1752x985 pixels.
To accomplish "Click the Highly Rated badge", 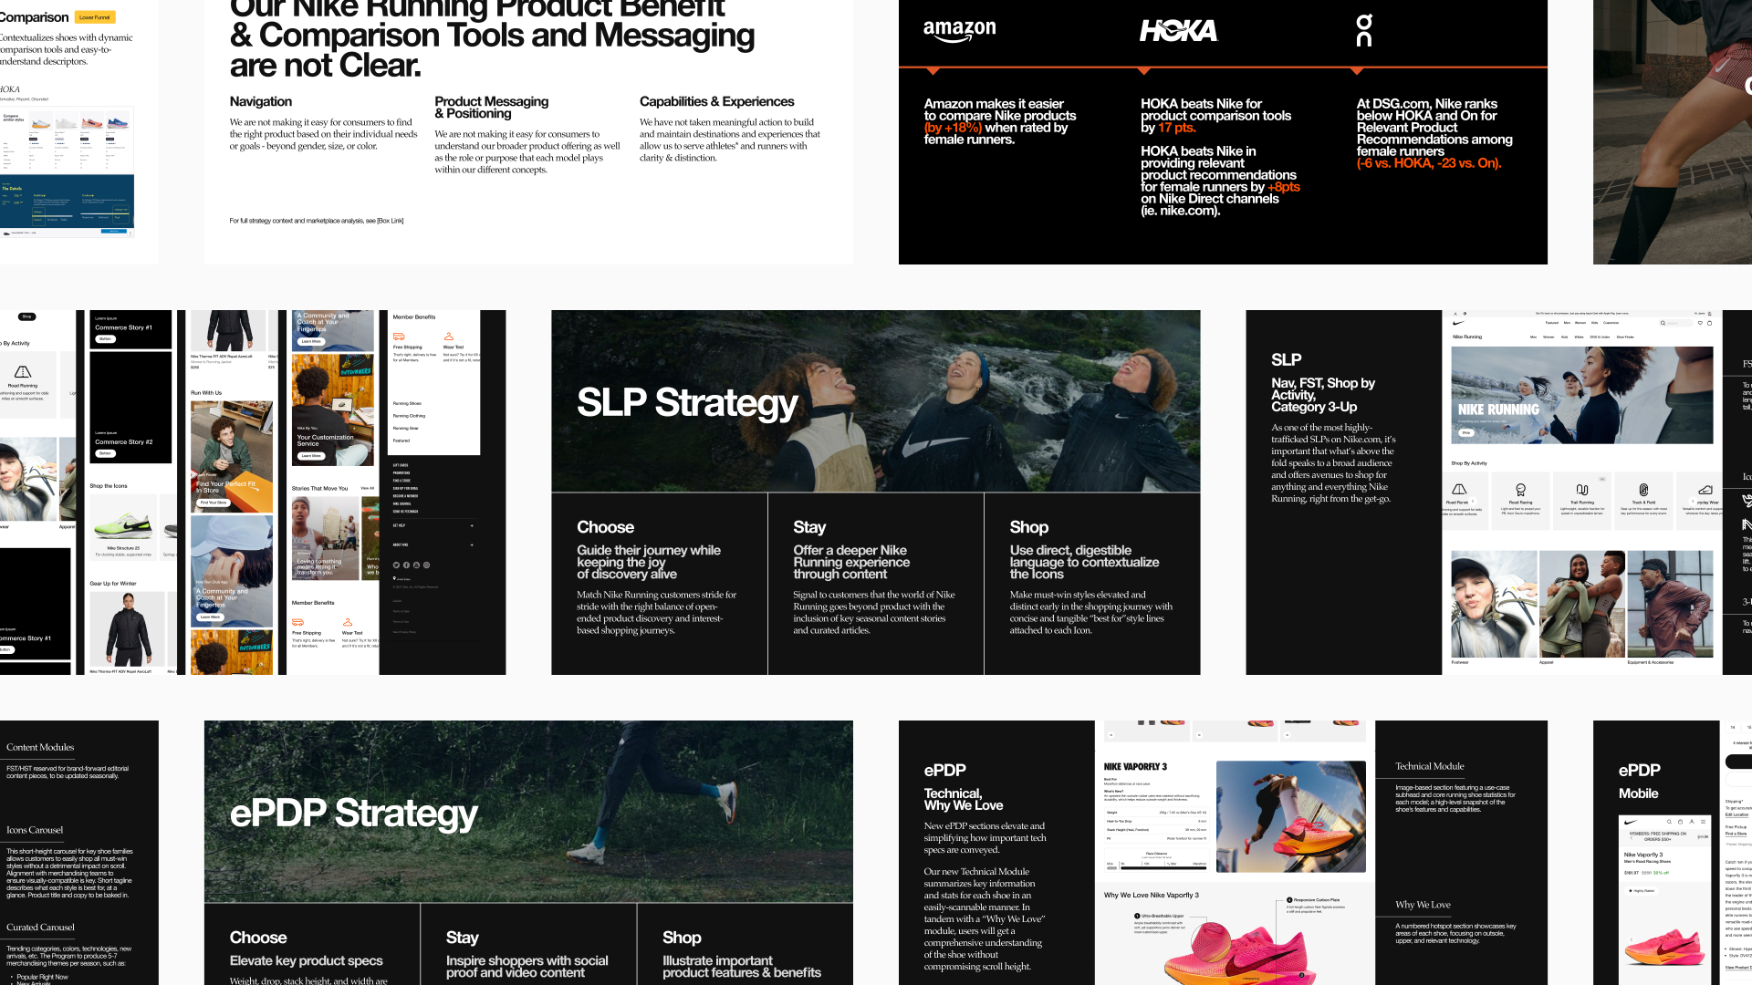I will 1642,891.
